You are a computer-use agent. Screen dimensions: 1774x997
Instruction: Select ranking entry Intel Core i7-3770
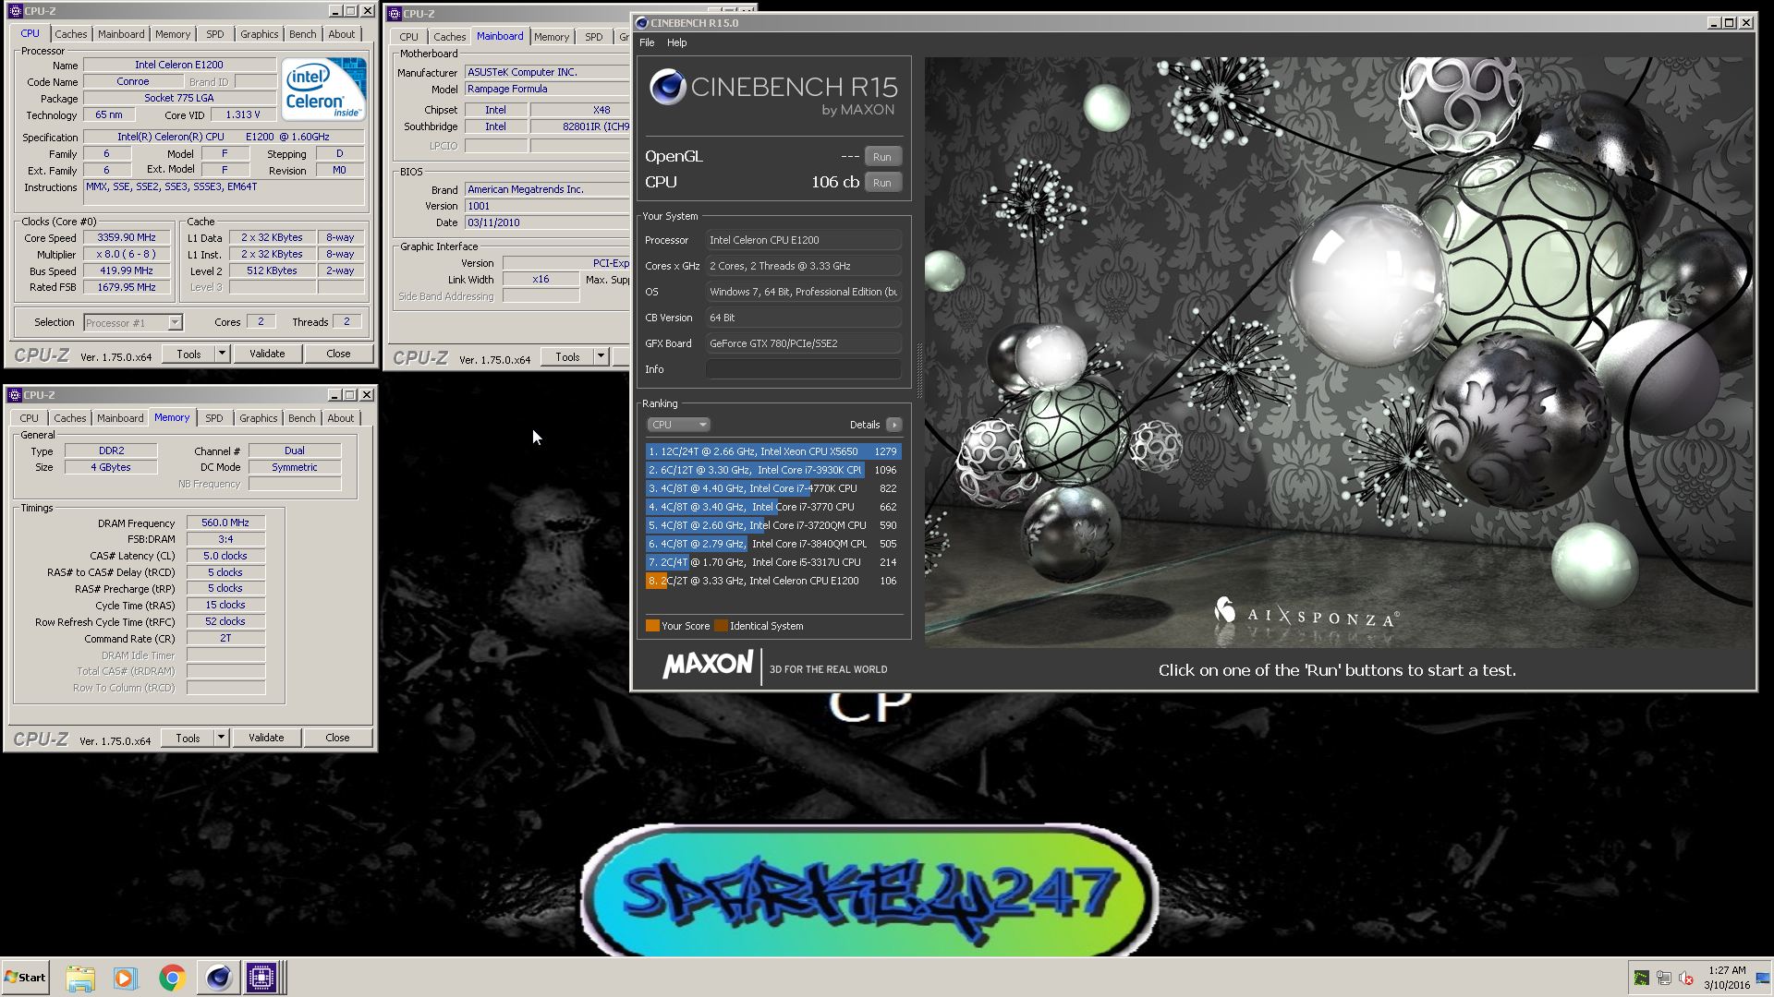(773, 507)
